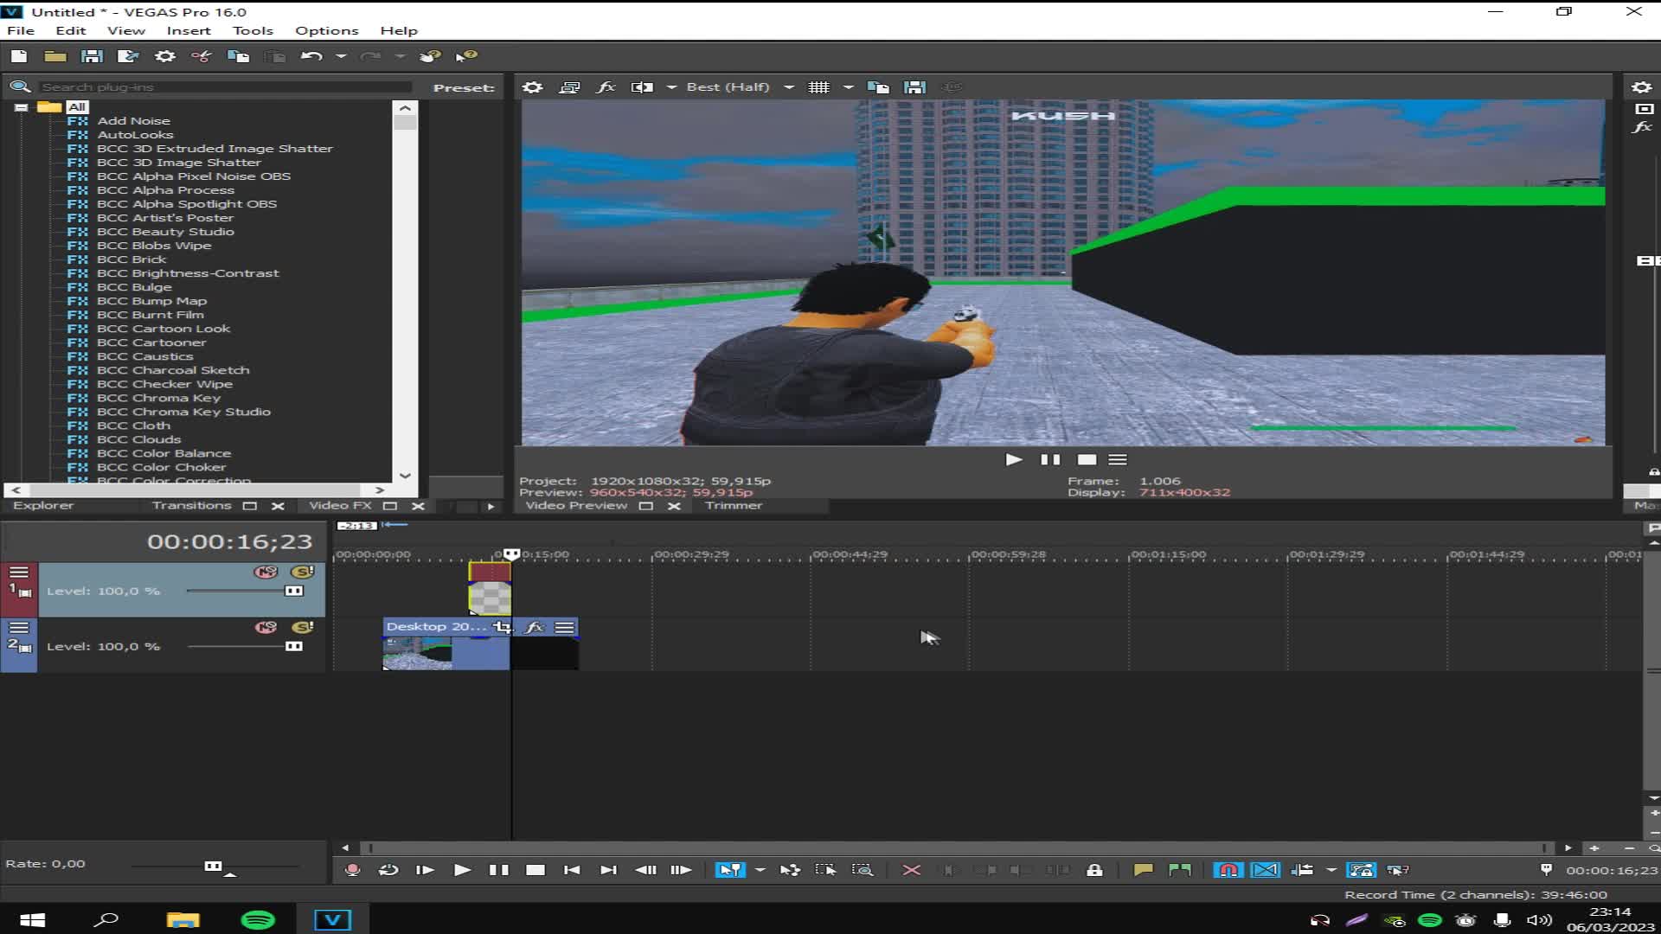The width and height of the screenshot is (1661, 934).
Task: Select BCC Chroma Key plug-in
Action: click(158, 398)
